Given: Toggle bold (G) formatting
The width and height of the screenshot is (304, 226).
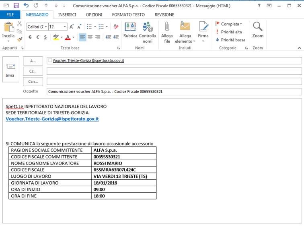Looking at the screenshot, I should coord(30,37).
